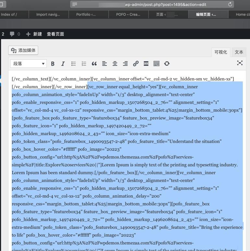Viewport: 250px width, 251px height.
Task: Select the 编辑页面 browser tab
Action: coord(208,14)
